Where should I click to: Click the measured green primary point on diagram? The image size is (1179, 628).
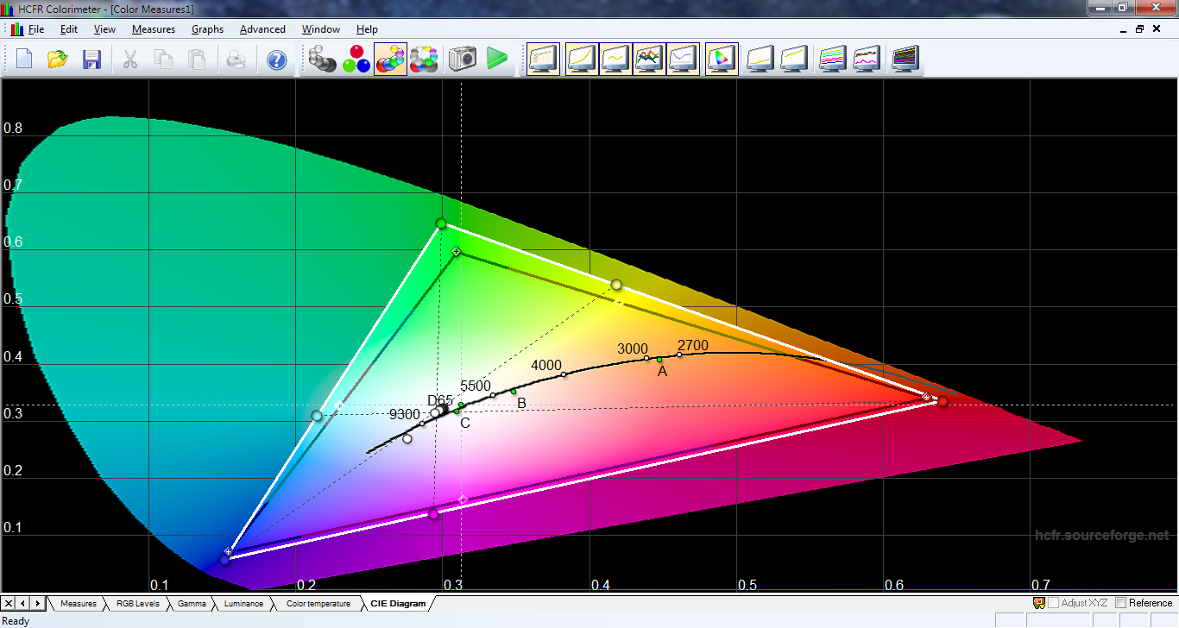(x=441, y=223)
